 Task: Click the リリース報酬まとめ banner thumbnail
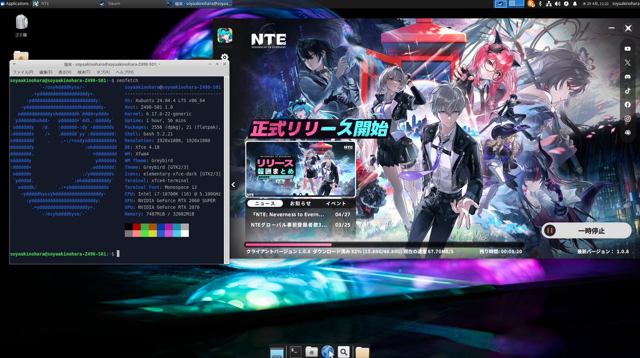pyautogui.click(x=301, y=169)
